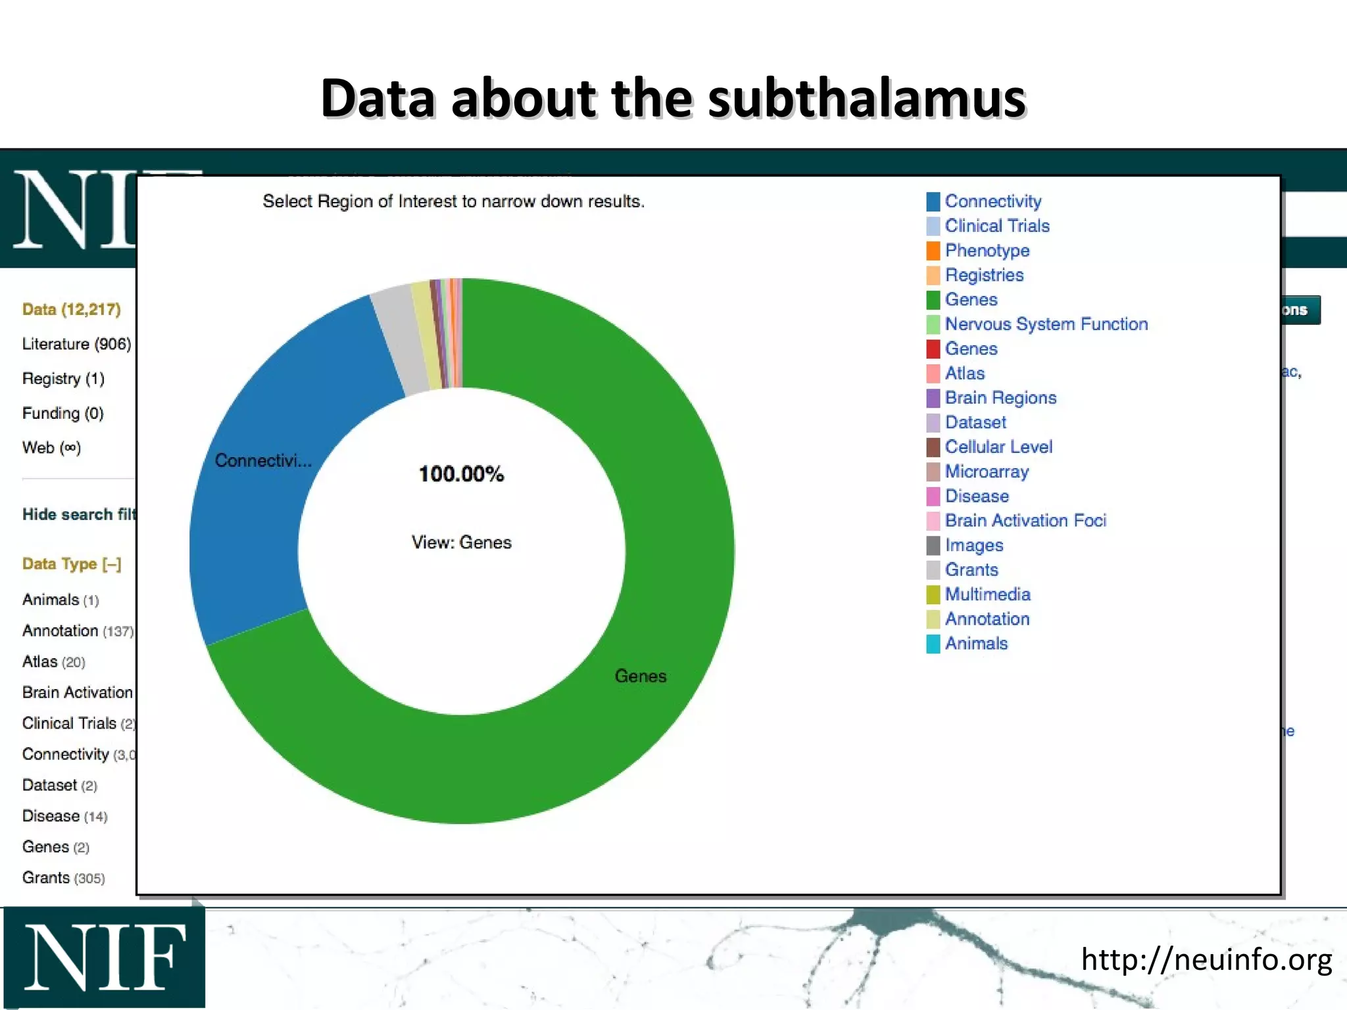Filter by Disease (14) in sidebar
1347x1010 pixels.
pyautogui.click(x=64, y=816)
